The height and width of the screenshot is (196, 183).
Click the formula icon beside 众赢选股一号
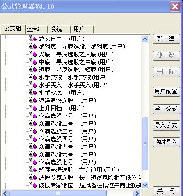coord(33,116)
